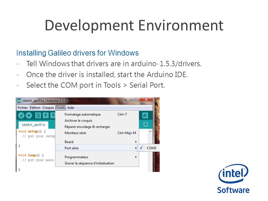
Task: Toggle the checked COM3 port
Action: coord(149,148)
